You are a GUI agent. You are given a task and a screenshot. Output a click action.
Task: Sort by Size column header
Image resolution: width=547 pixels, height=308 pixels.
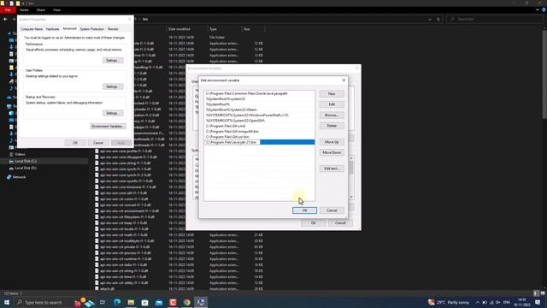pyautogui.click(x=253, y=29)
